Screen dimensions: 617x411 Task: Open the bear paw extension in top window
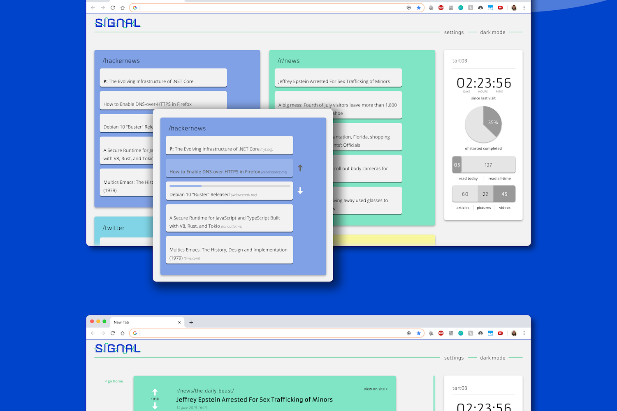point(431,8)
